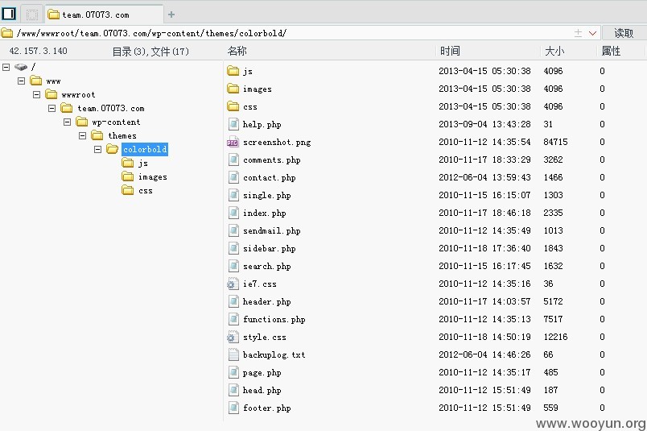Collapse the team.07073.com tree node
Screen dimensions: 647x431
[x=52, y=108]
